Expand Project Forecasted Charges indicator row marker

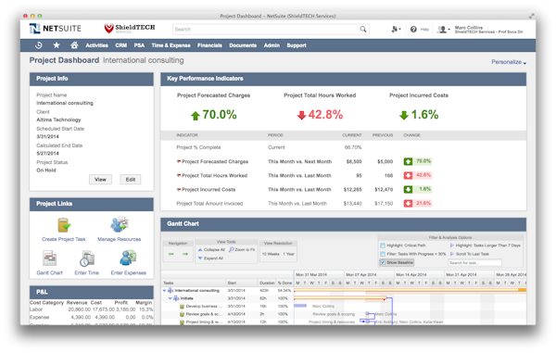[x=179, y=161]
